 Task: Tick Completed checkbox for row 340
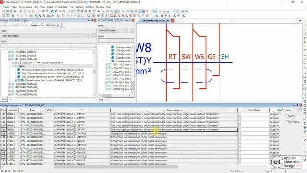240,122
